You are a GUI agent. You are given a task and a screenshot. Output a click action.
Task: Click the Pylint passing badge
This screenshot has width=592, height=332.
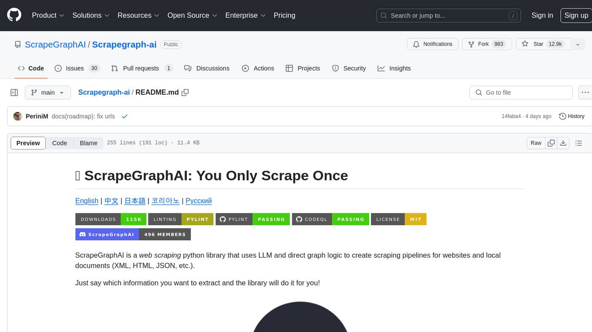tap(253, 219)
